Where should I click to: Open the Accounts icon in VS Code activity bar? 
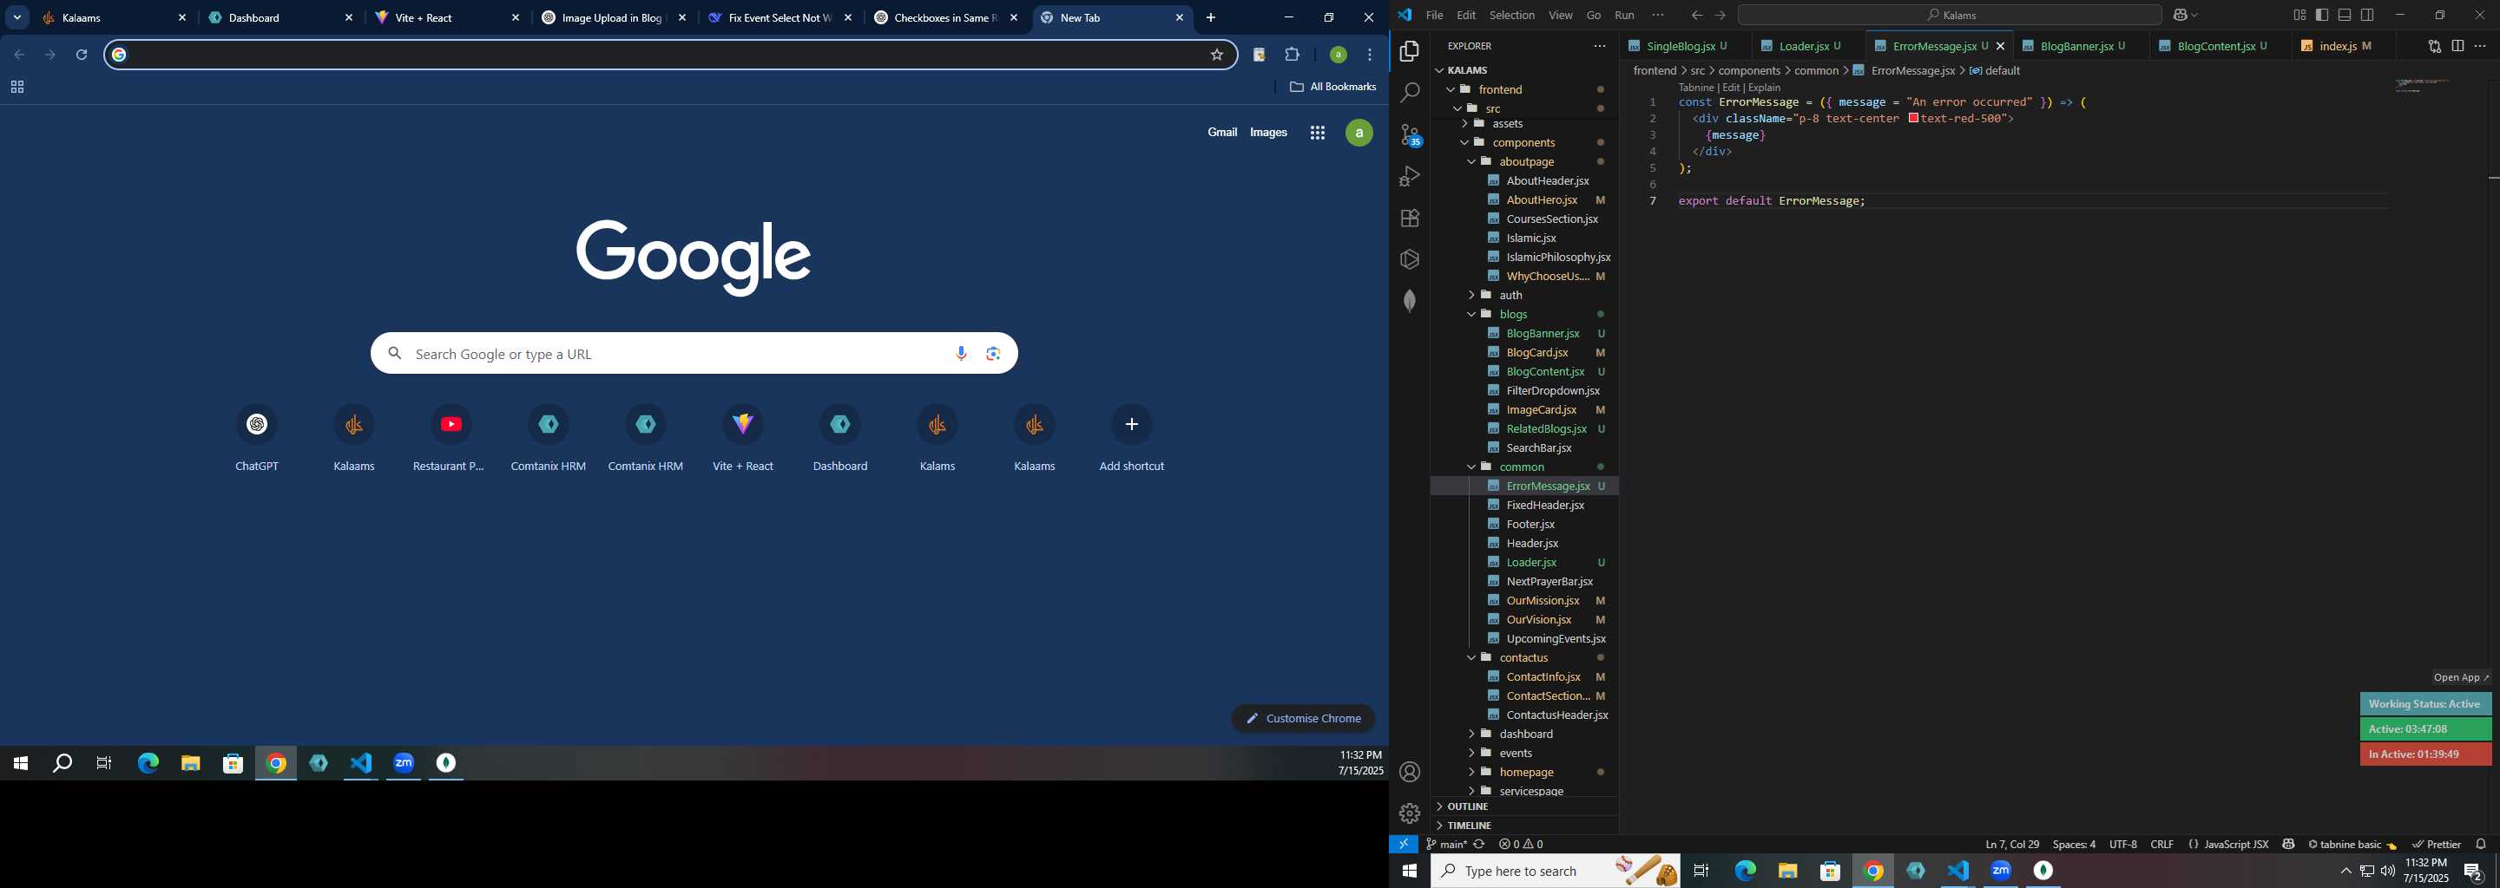[x=1409, y=772]
